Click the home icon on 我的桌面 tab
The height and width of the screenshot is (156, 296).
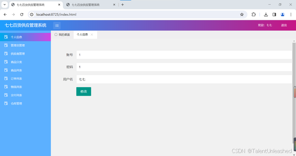(x=56, y=34)
